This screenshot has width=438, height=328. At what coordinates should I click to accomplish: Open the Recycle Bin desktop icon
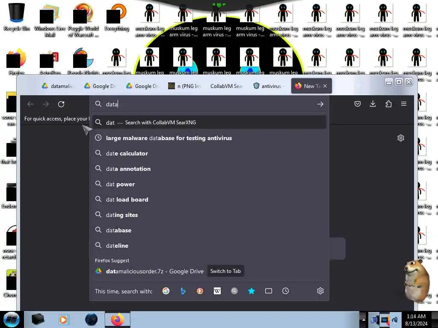tap(17, 17)
